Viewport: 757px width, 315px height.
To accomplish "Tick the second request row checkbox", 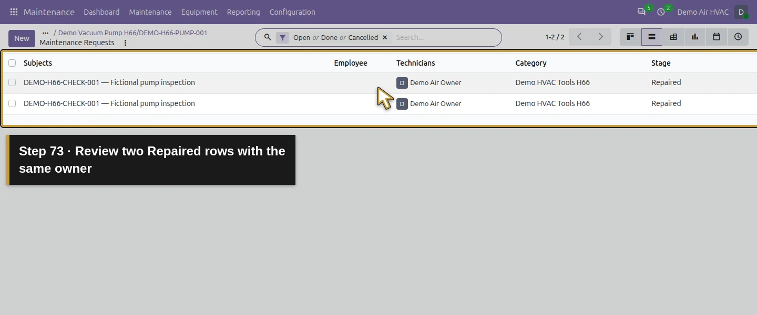I will [12, 103].
